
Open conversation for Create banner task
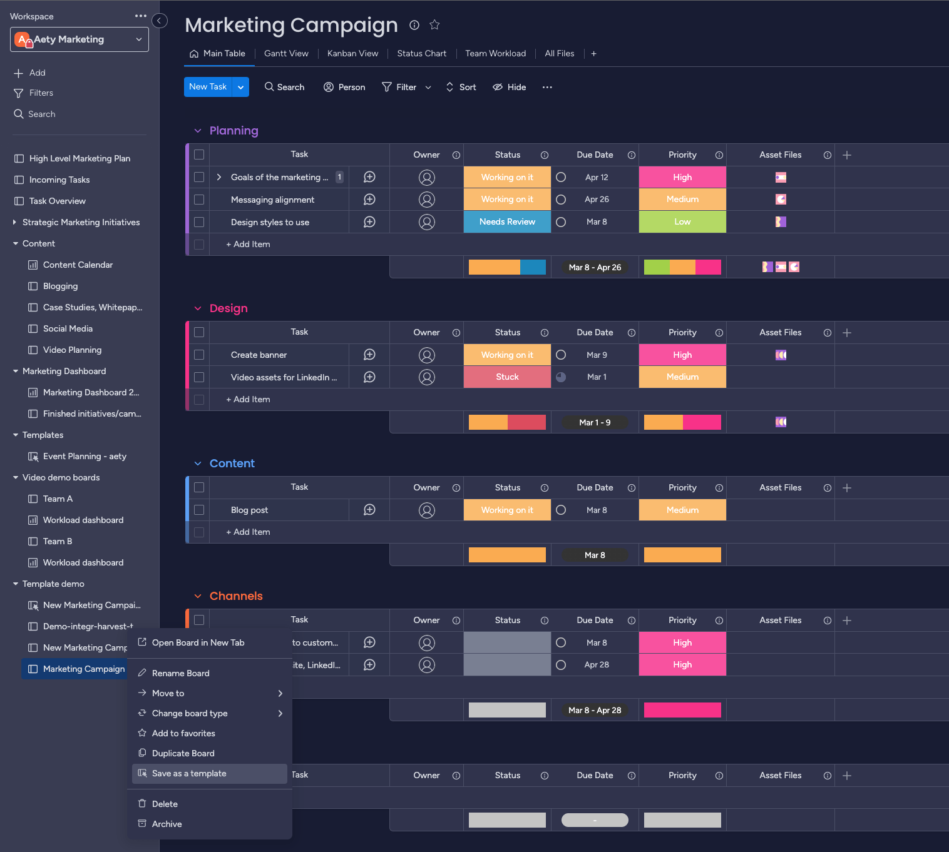click(x=369, y=355)
